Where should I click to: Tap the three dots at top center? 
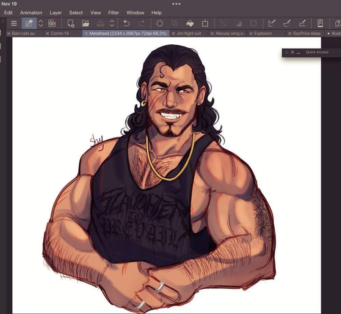click(176, 4)
